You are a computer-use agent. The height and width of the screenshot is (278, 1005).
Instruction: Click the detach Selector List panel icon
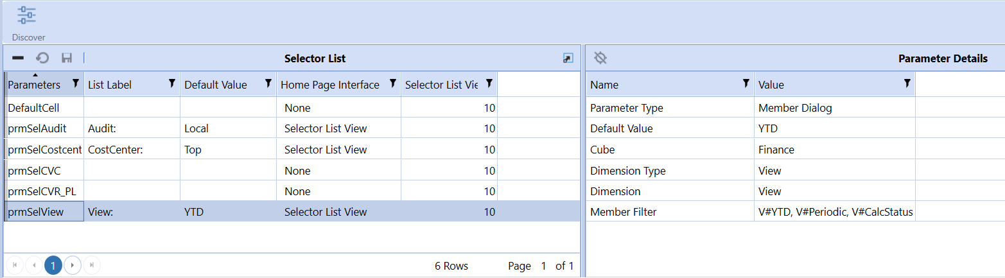tap(568, 58)
